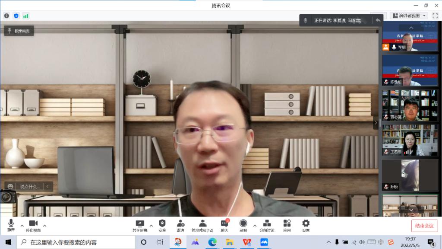This screenshot has height=249, width=442.
Task: Select 王若思's video thumbnail
Action: [410, 140]
